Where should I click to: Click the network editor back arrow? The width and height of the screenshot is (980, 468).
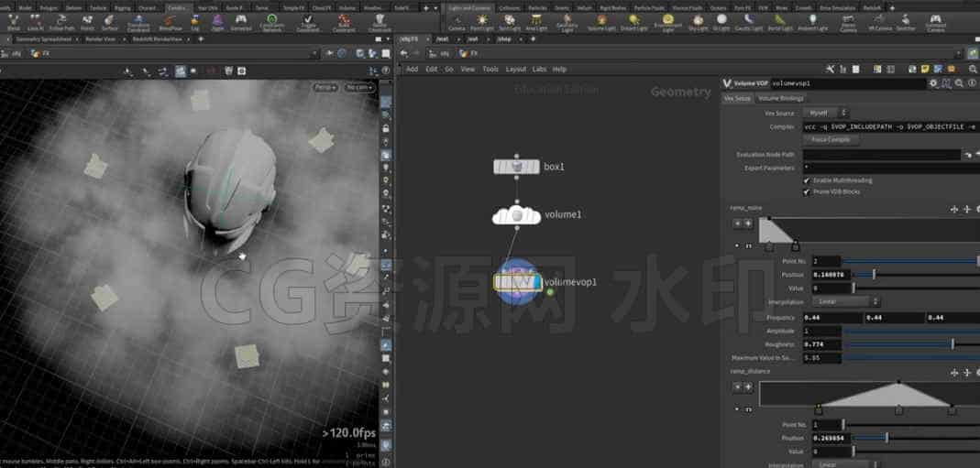403,54
